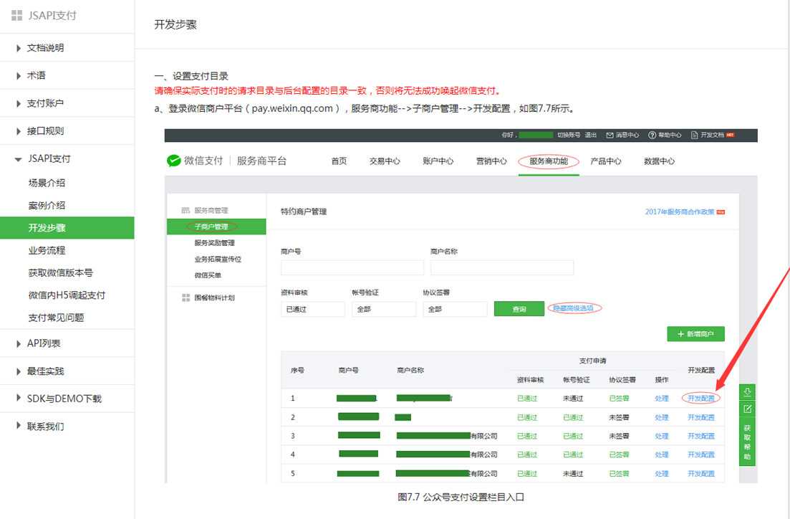Screen dimensions: 790x519
Task: Click 开发配置 link in table row 4
Action: 700,455
